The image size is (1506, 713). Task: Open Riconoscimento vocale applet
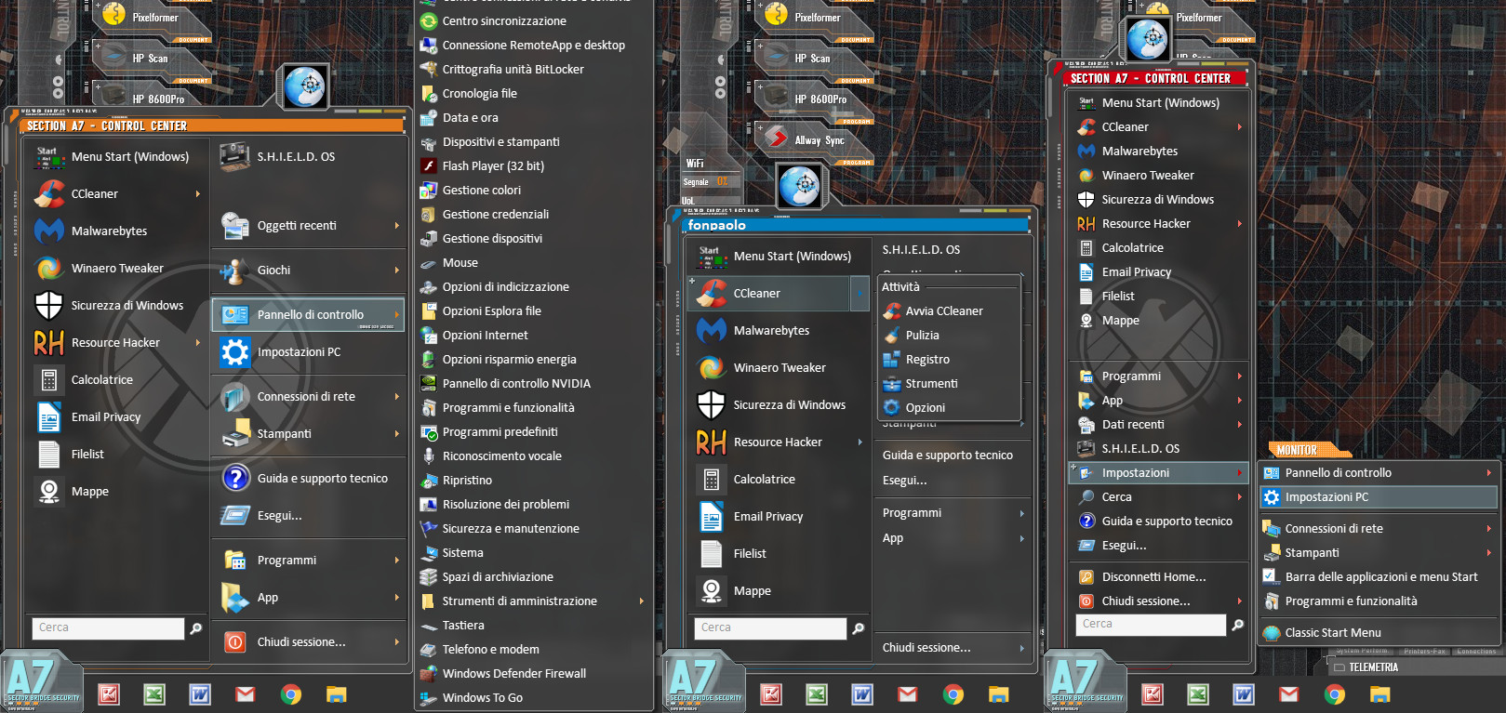pyautogui.click(x=501, y=456)
